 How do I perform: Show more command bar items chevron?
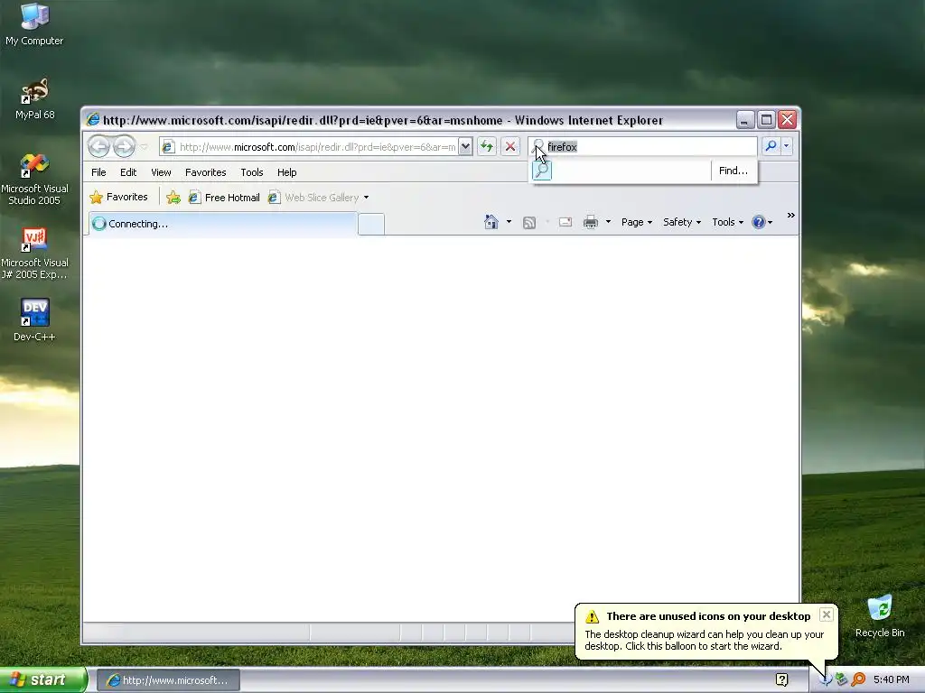coord(791,216)
